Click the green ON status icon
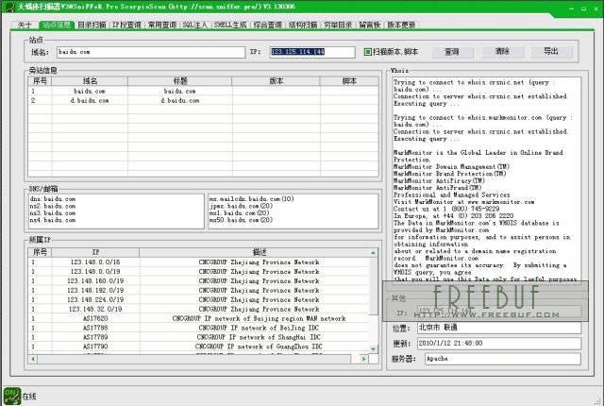This screenshot has width=604, height=406. [x=11, y=394]
